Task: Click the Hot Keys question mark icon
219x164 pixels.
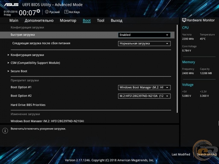Action: (66, 12)
